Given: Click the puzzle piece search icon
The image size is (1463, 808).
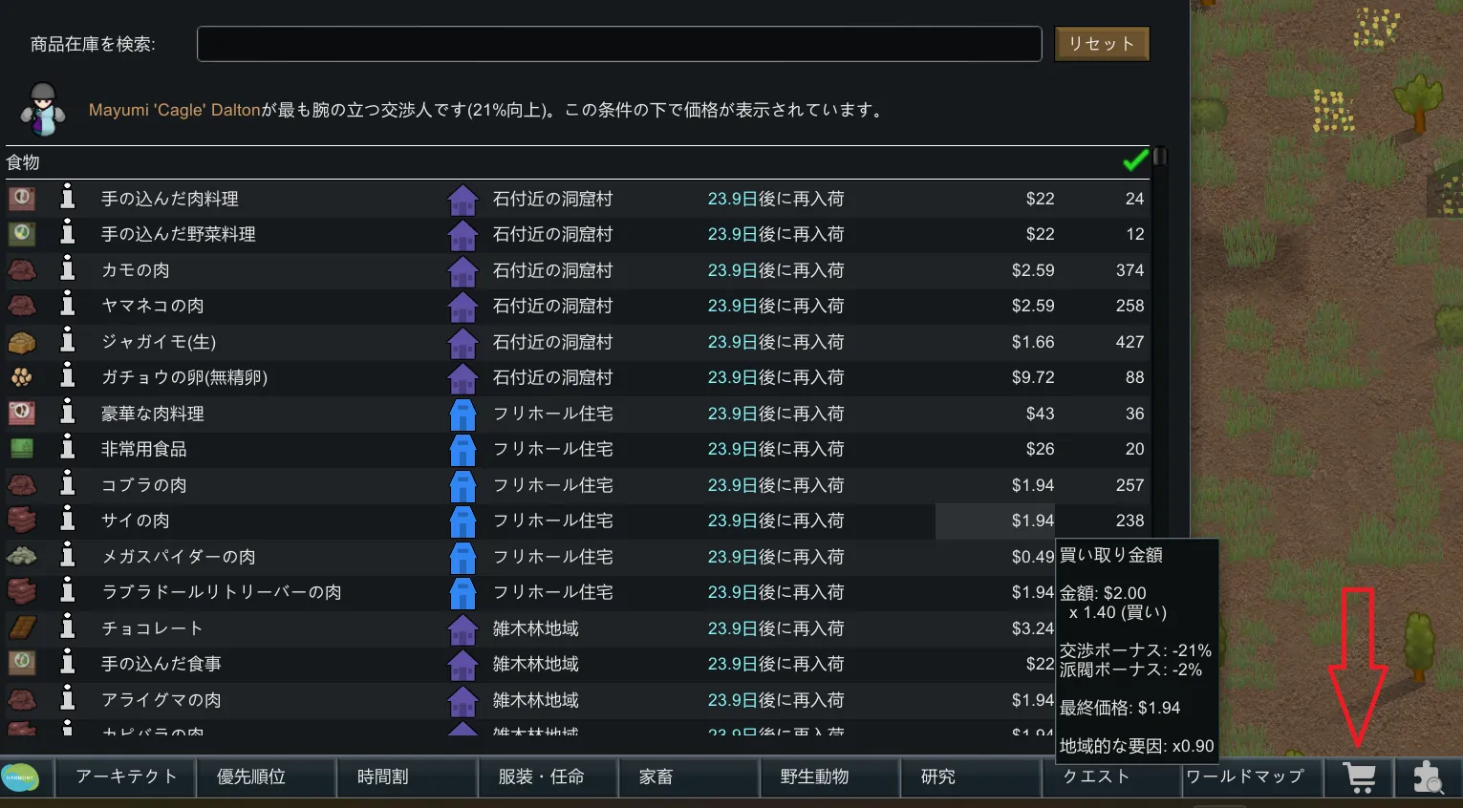Looking at the screenshot, I should pyautogui.click(x=1428, y=777).
